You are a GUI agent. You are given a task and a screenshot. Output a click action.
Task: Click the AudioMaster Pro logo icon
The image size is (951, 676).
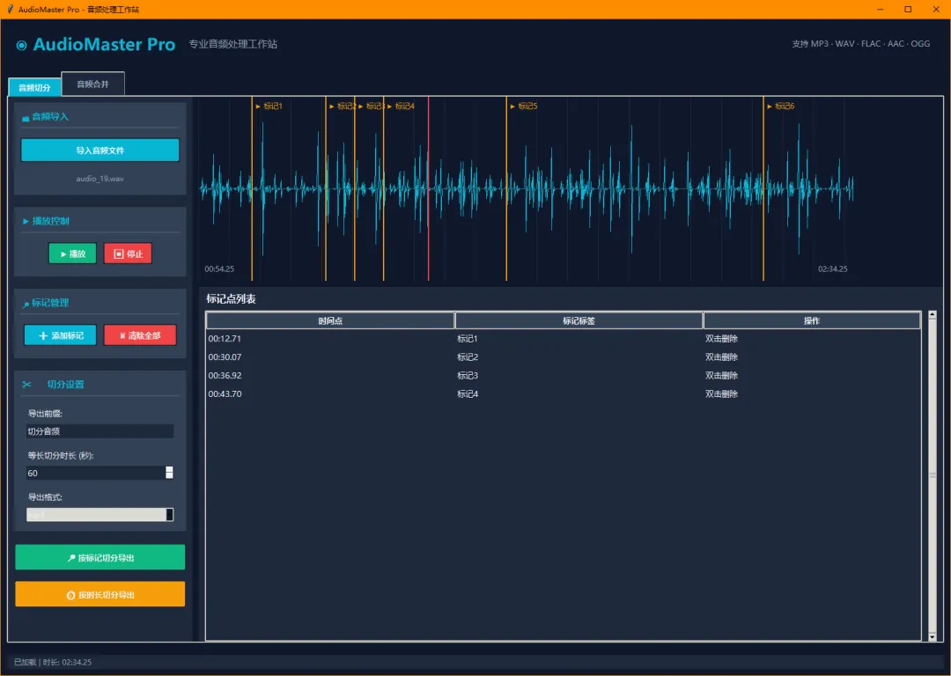pos(22,45)
